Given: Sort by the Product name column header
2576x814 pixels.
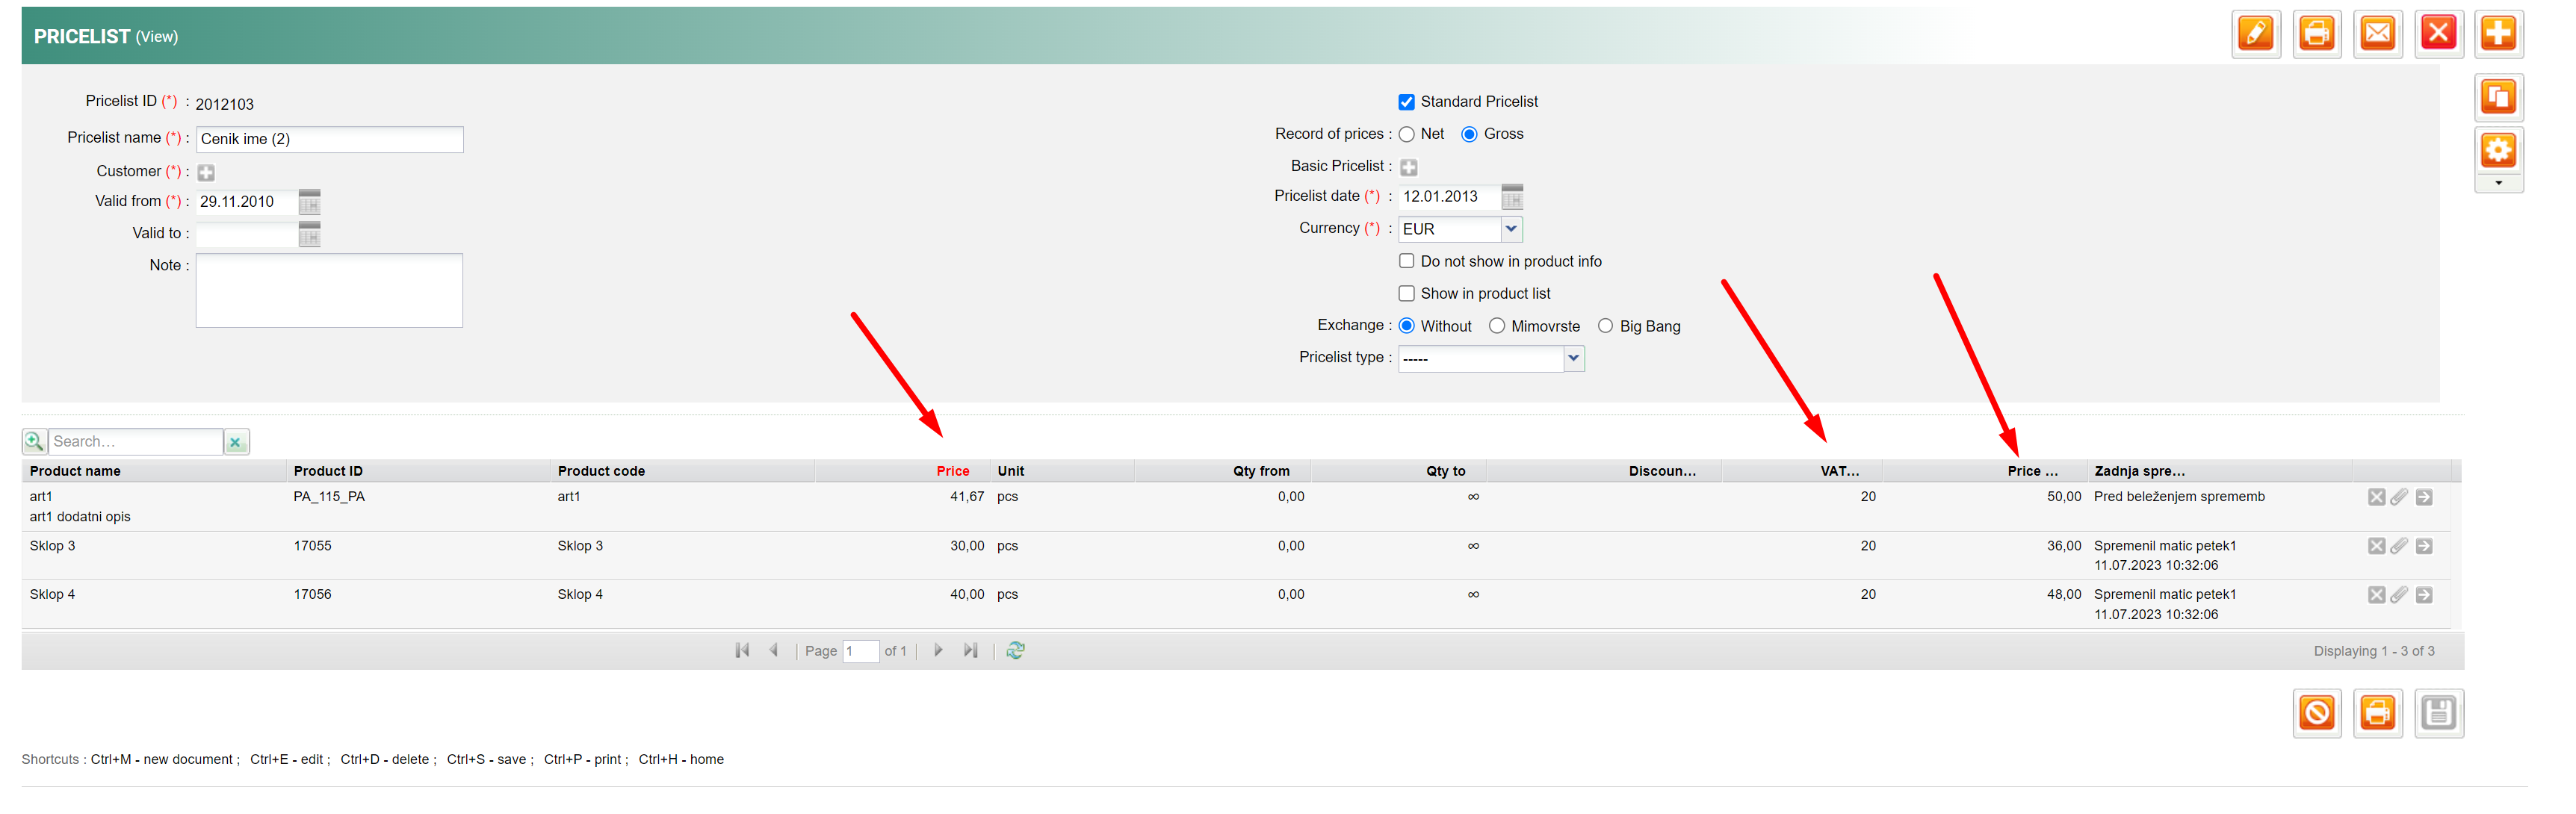Looking at the screenshot, I should tap(75, 471).
